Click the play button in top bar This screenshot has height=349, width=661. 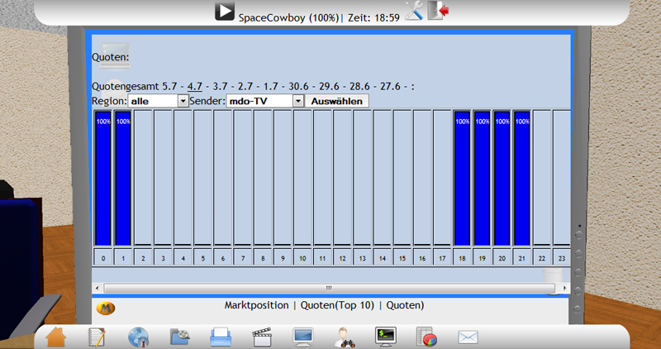[224, 12]
